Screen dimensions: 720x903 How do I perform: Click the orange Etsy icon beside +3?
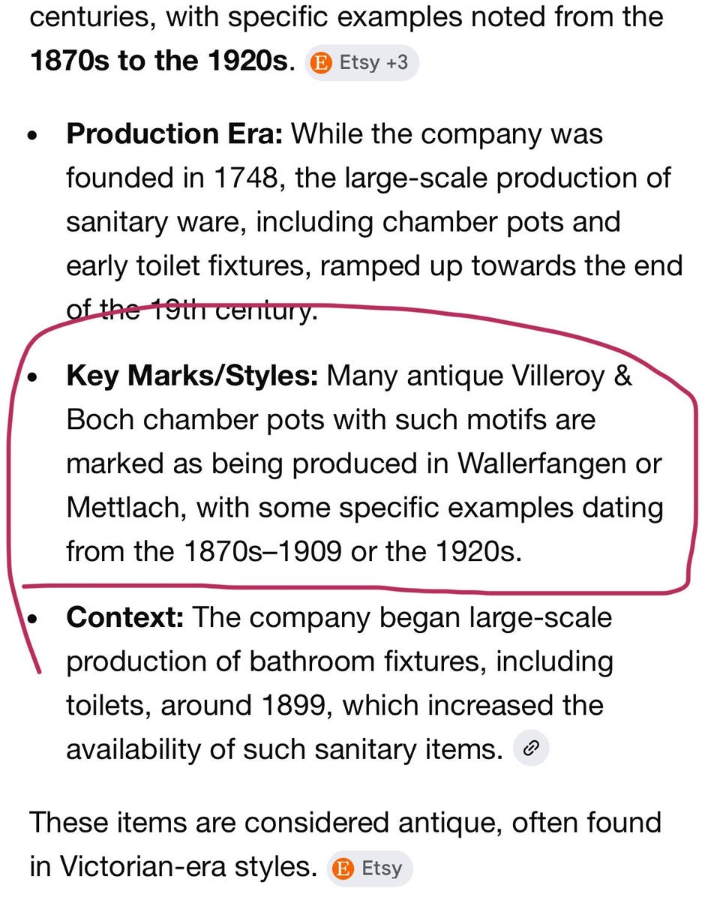pyautogui.click(x=321, y=62)
